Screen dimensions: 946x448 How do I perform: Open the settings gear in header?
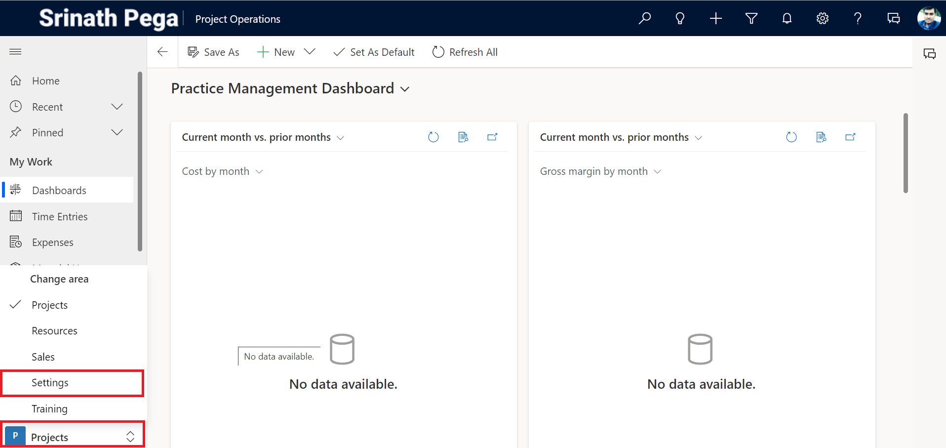tap(822, 19)
